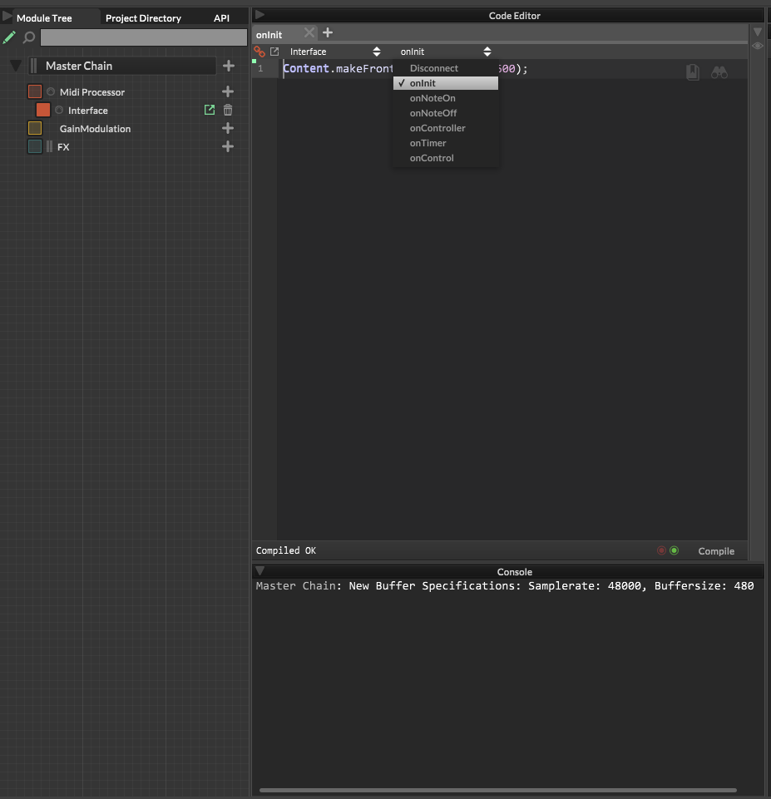Add an effect to FX chain
Image resolution: width=771 pixels, height=799 pixels.
(x=228, y=147)
